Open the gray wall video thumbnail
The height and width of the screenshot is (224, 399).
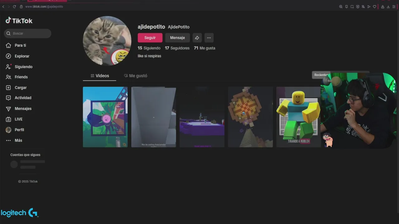(x=153, y=117)
